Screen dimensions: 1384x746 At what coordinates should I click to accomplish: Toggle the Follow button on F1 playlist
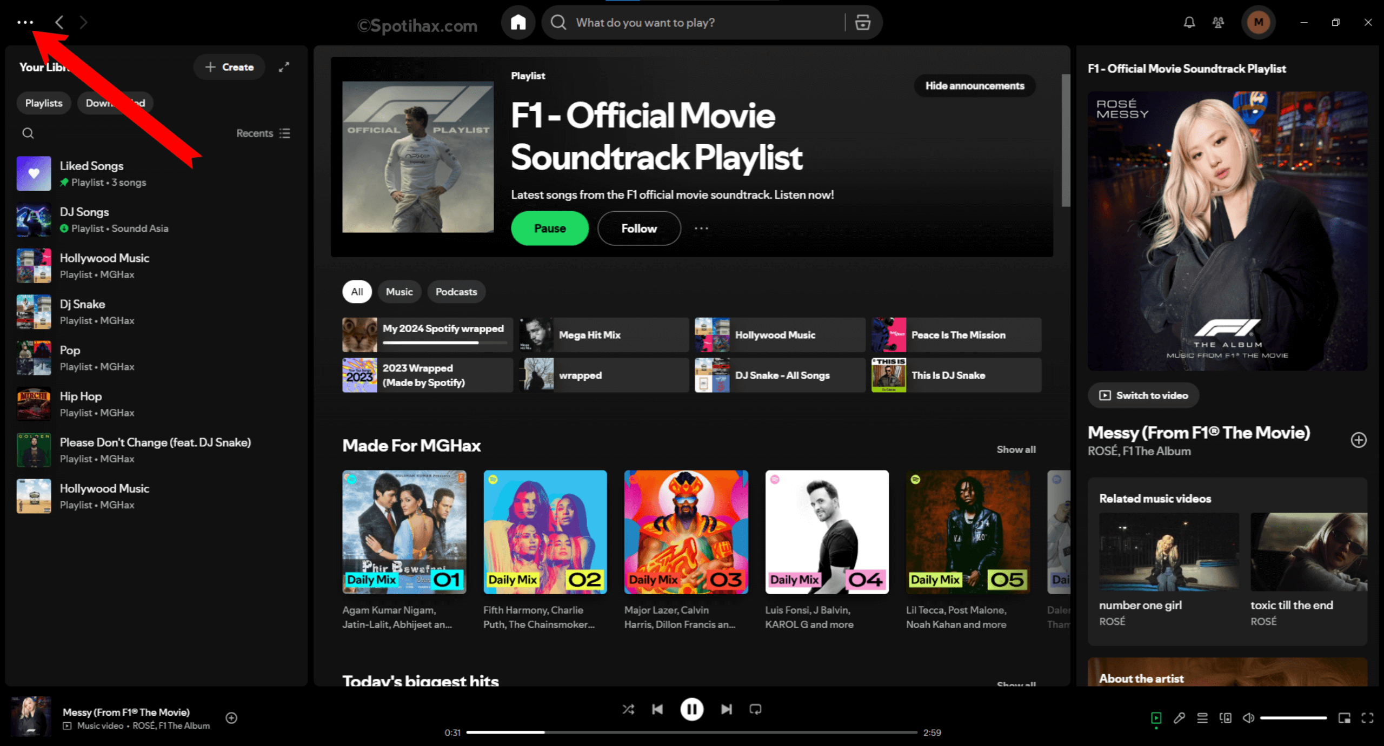(639, 228)
